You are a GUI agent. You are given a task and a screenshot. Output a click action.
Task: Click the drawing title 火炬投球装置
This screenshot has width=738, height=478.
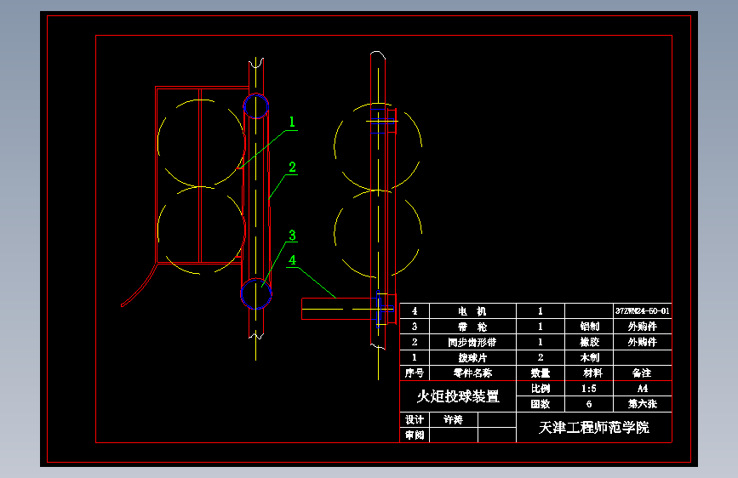457,396
